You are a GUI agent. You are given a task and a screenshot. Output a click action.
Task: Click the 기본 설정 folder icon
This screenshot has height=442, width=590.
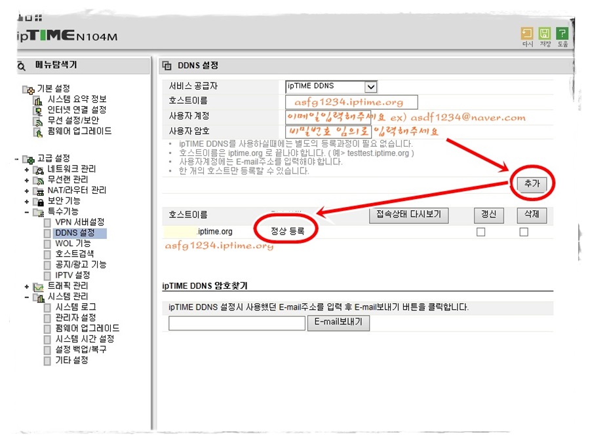coord(29,90)
